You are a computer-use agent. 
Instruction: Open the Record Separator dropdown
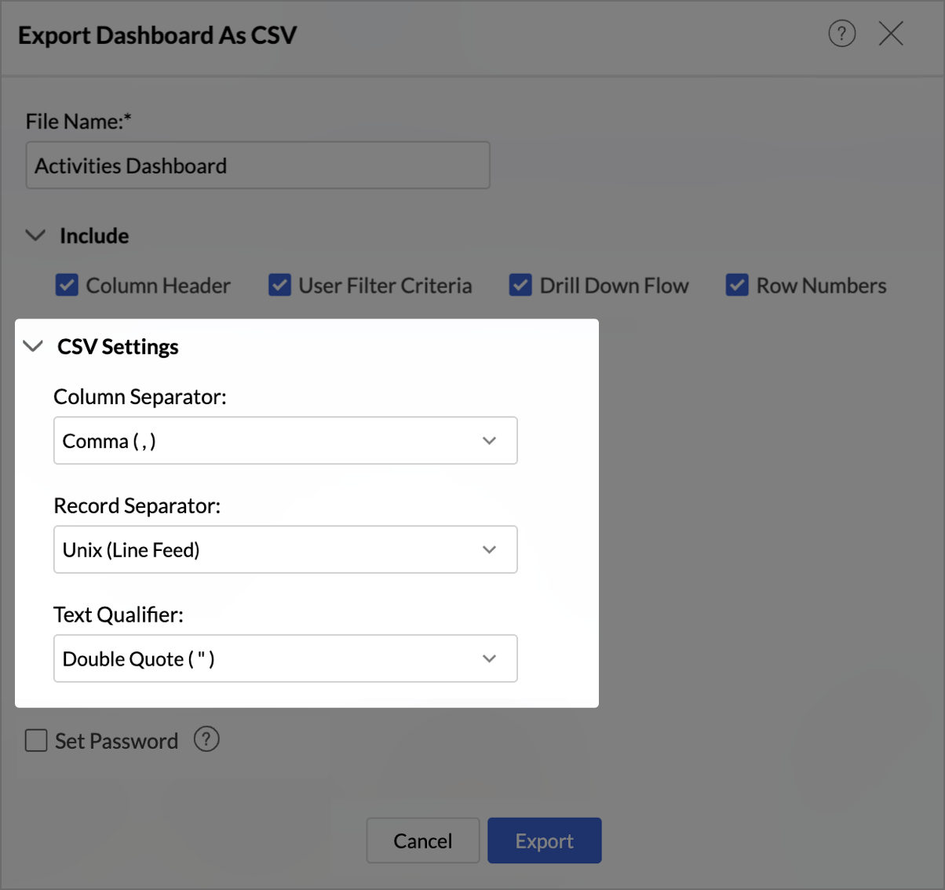(285, 549)
